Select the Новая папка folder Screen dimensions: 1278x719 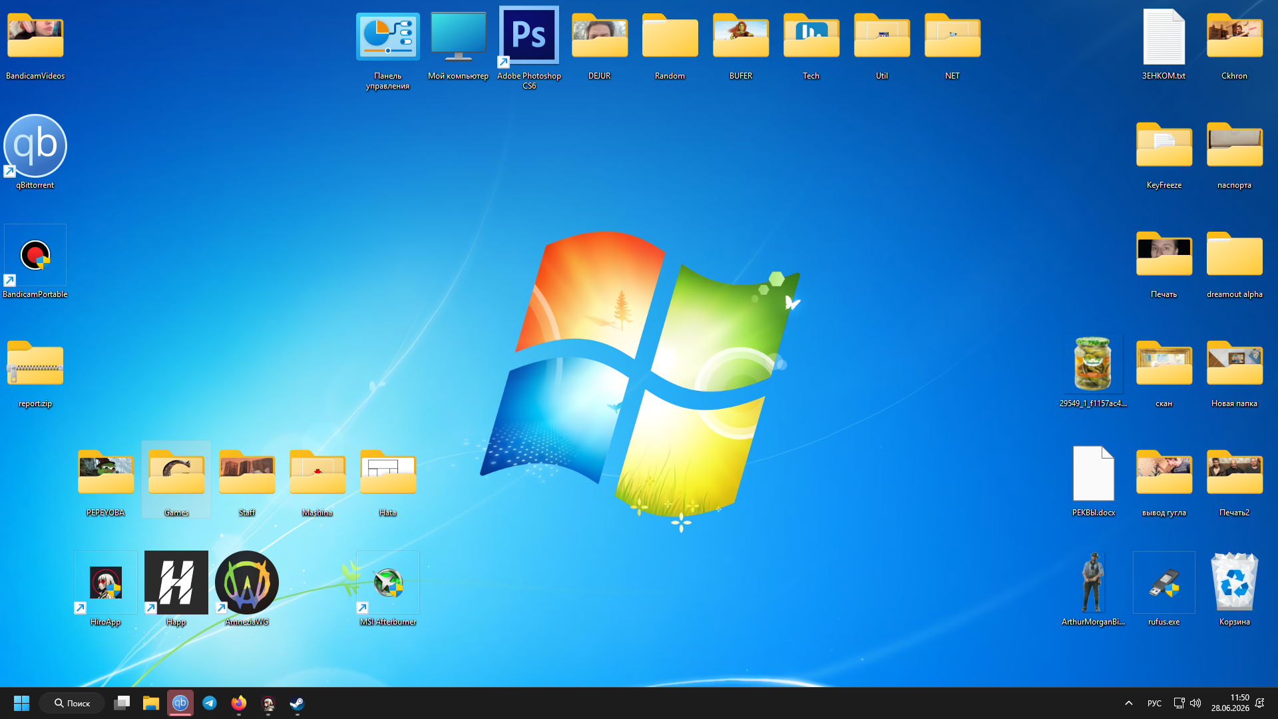(1235, 371)
